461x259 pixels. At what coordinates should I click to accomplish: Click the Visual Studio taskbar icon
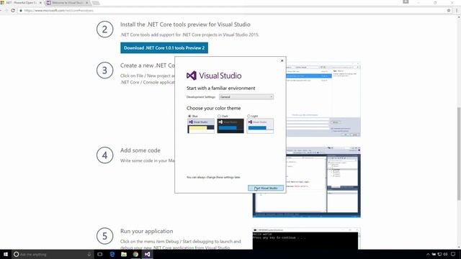click(147, 254)
